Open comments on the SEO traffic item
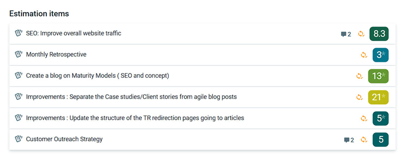 coord(346,34)
